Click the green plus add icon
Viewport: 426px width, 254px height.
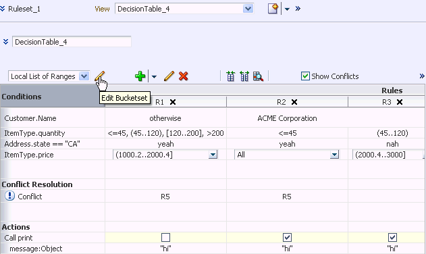(x=140, y=76)
